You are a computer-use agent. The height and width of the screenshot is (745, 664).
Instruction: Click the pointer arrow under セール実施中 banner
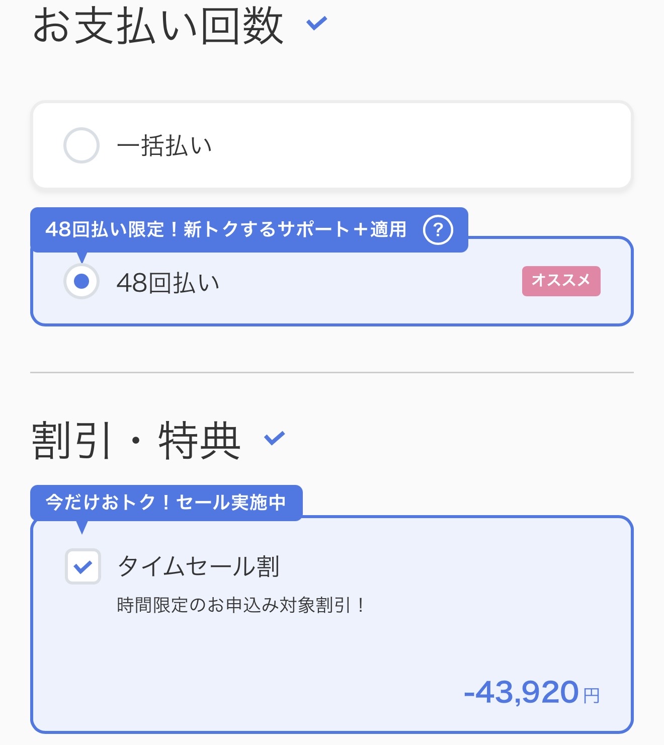pos(82,527)
